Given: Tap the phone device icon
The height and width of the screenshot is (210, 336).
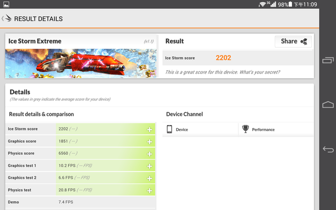Looking at the screenshot, I should 169,129.
